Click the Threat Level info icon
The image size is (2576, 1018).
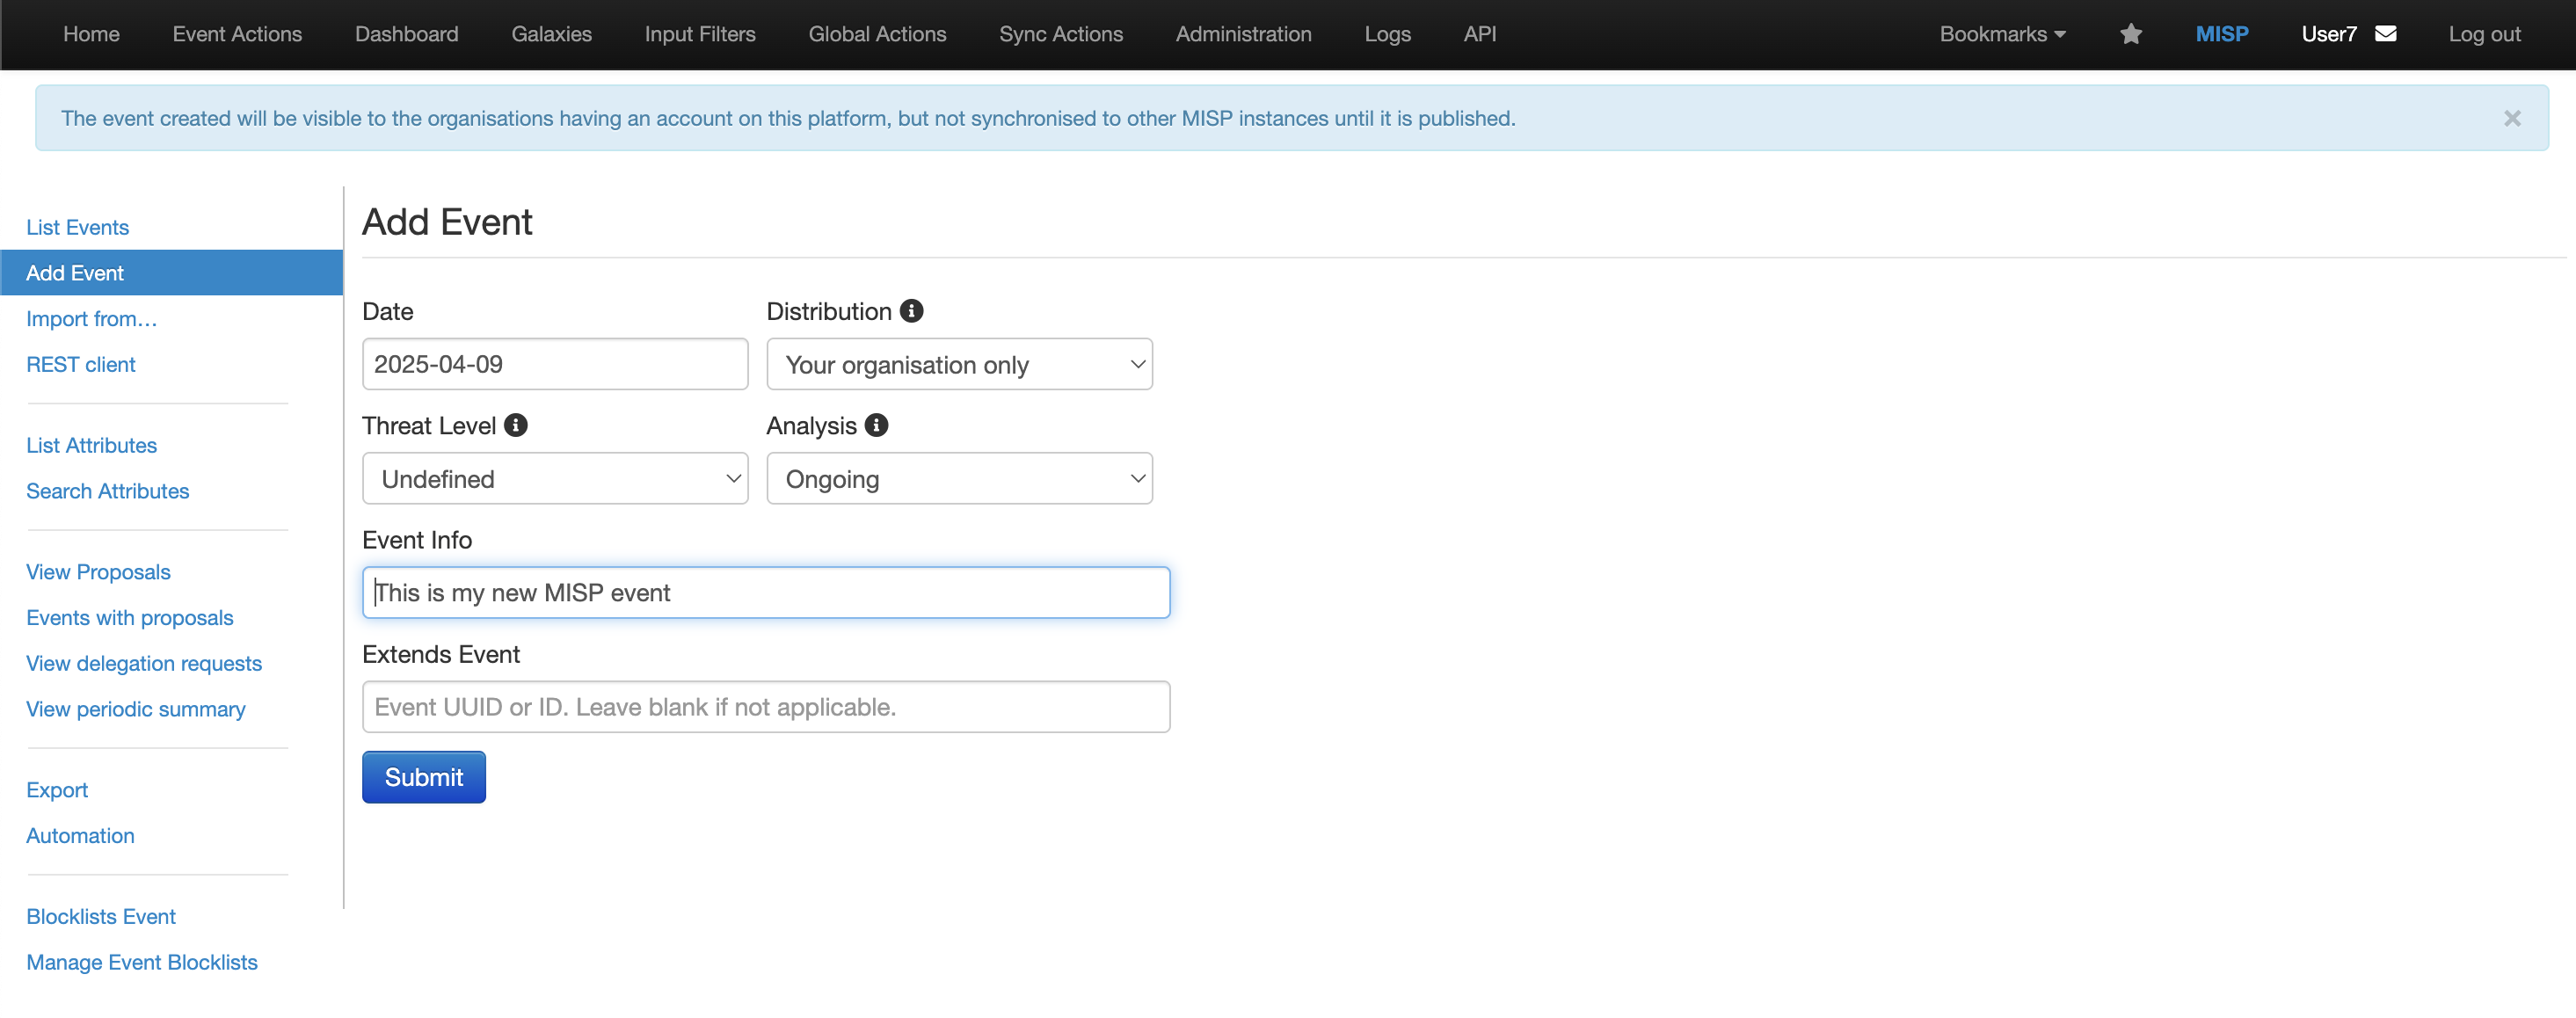click(x=516, y=425)
